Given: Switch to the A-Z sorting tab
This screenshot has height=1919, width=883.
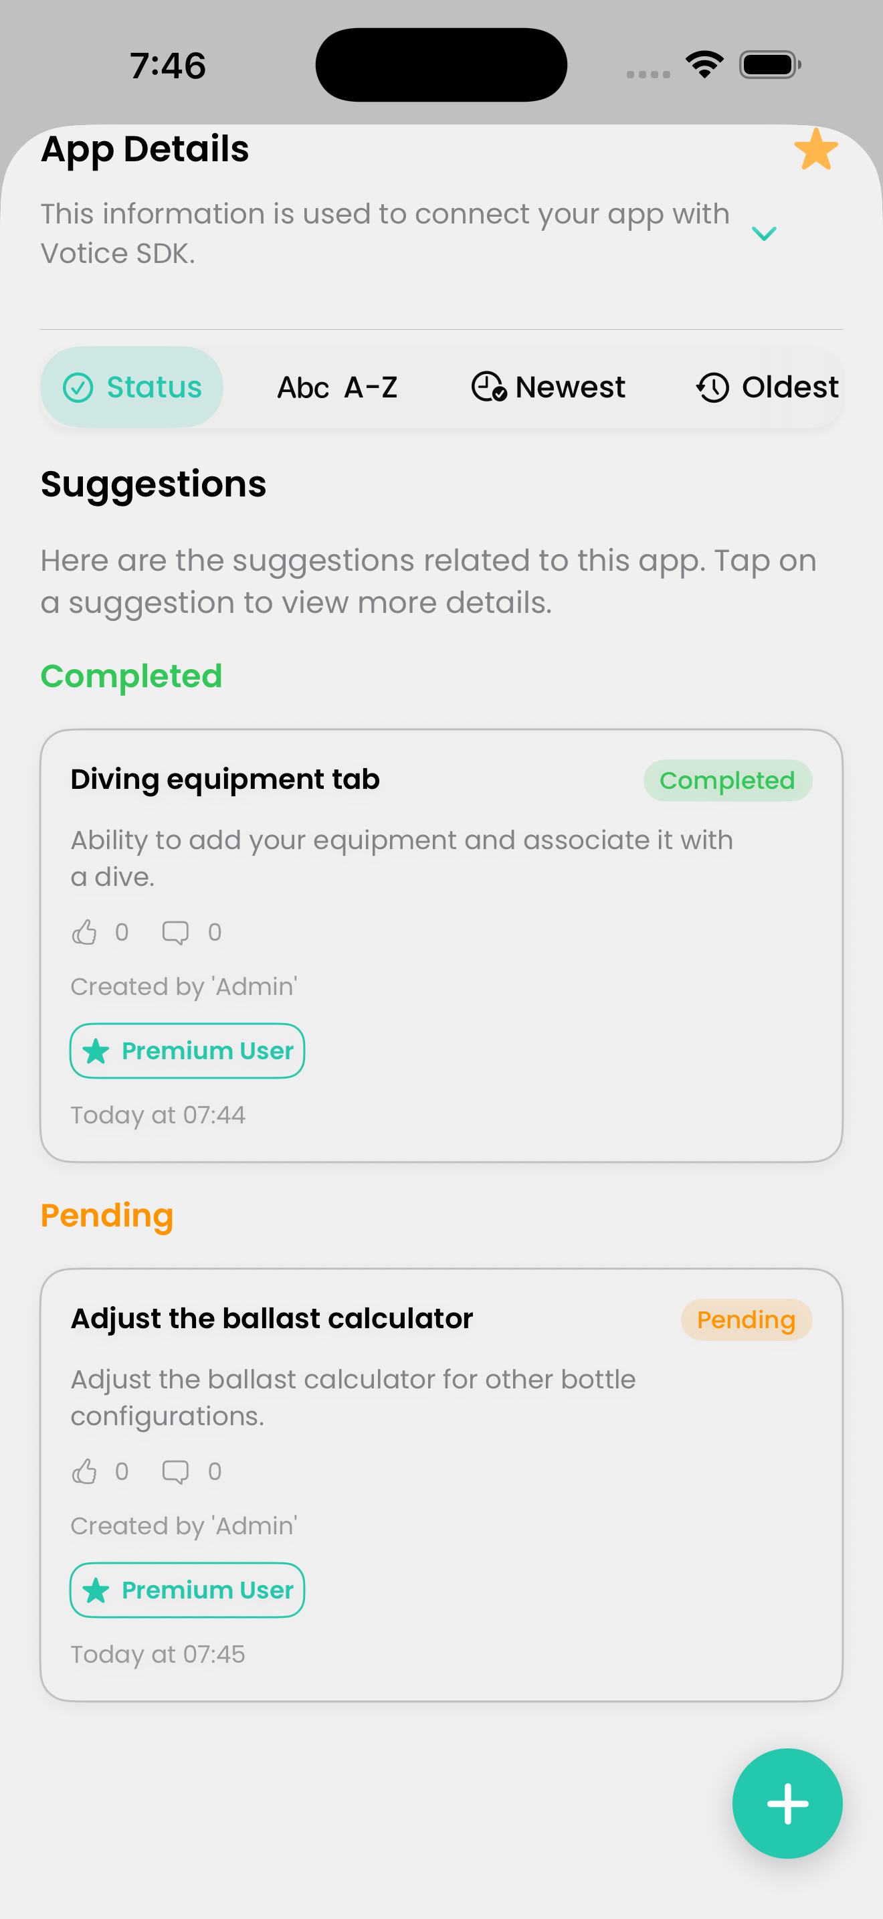Looking at the screenshot, I should click(x=337, y=387).
